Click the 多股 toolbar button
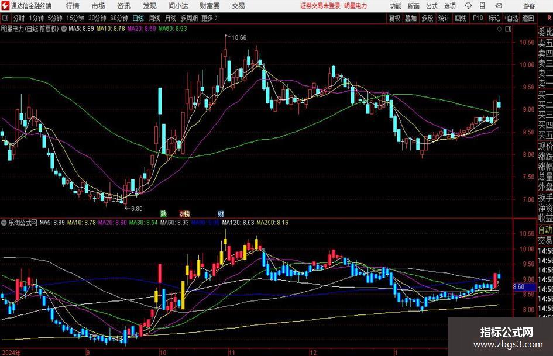This screenshot has width=553, height=356. [x=427, y=18]
